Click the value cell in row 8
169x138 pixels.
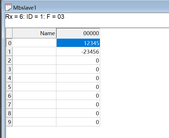(x=78, y=113)
